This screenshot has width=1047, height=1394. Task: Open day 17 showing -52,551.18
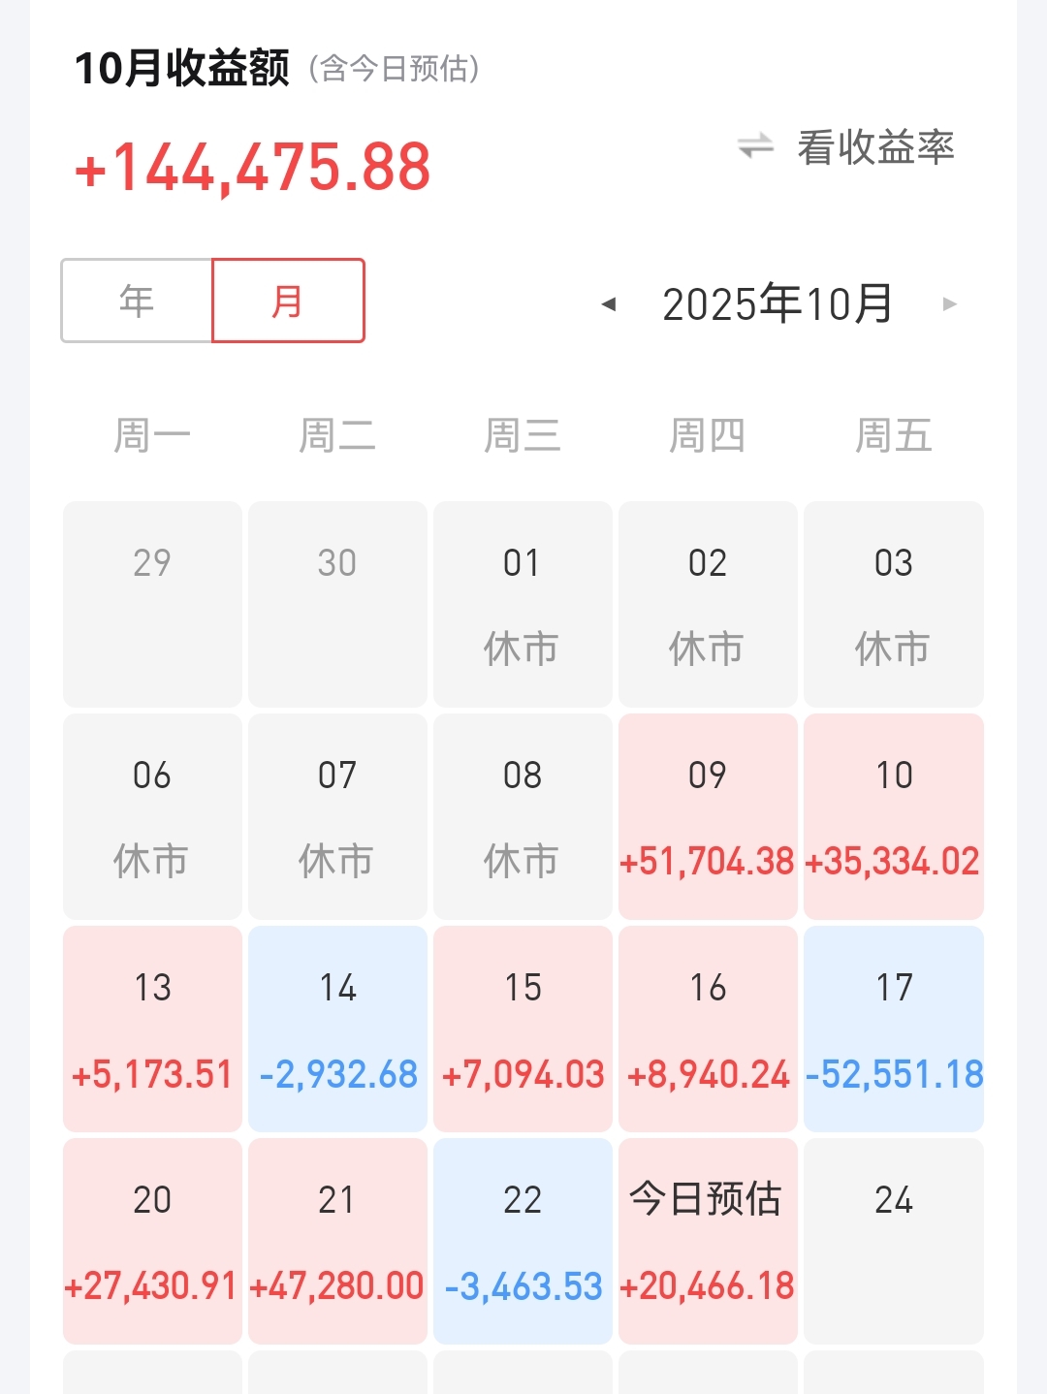[894, 1029]
